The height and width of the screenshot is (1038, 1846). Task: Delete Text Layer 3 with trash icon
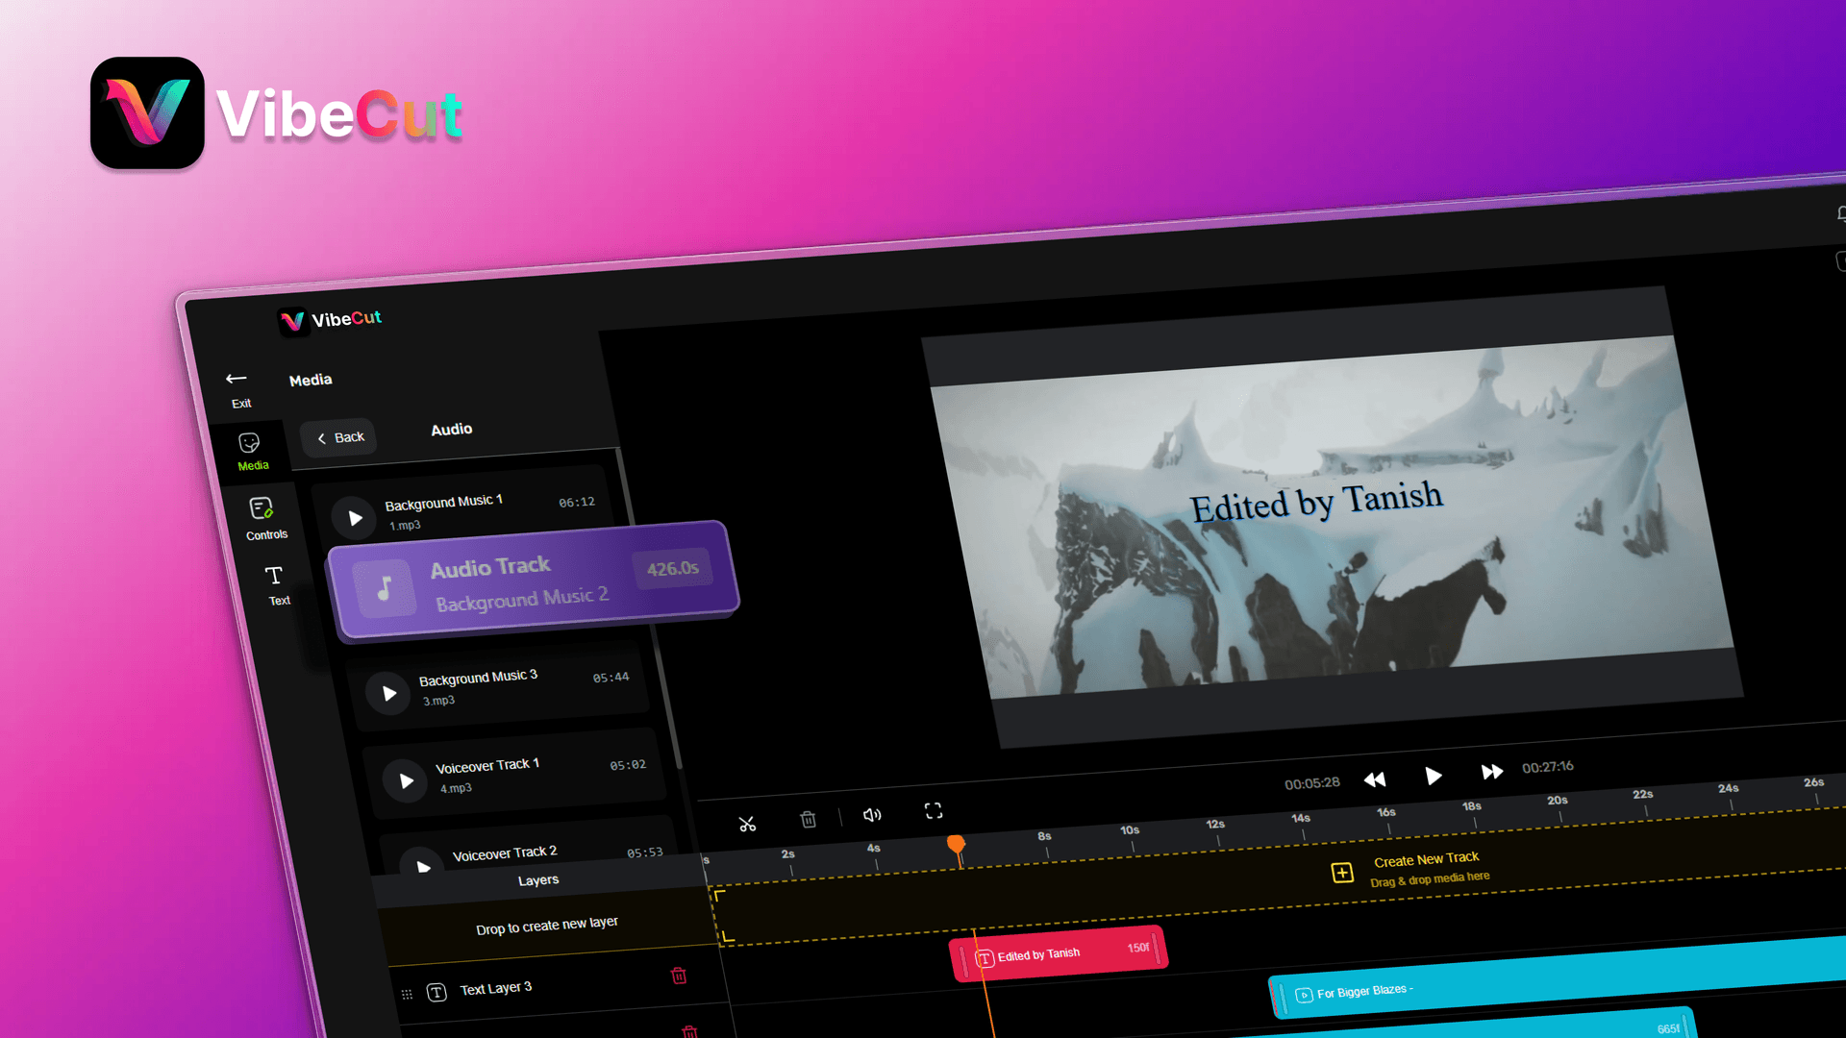click(x=679, y=976)
